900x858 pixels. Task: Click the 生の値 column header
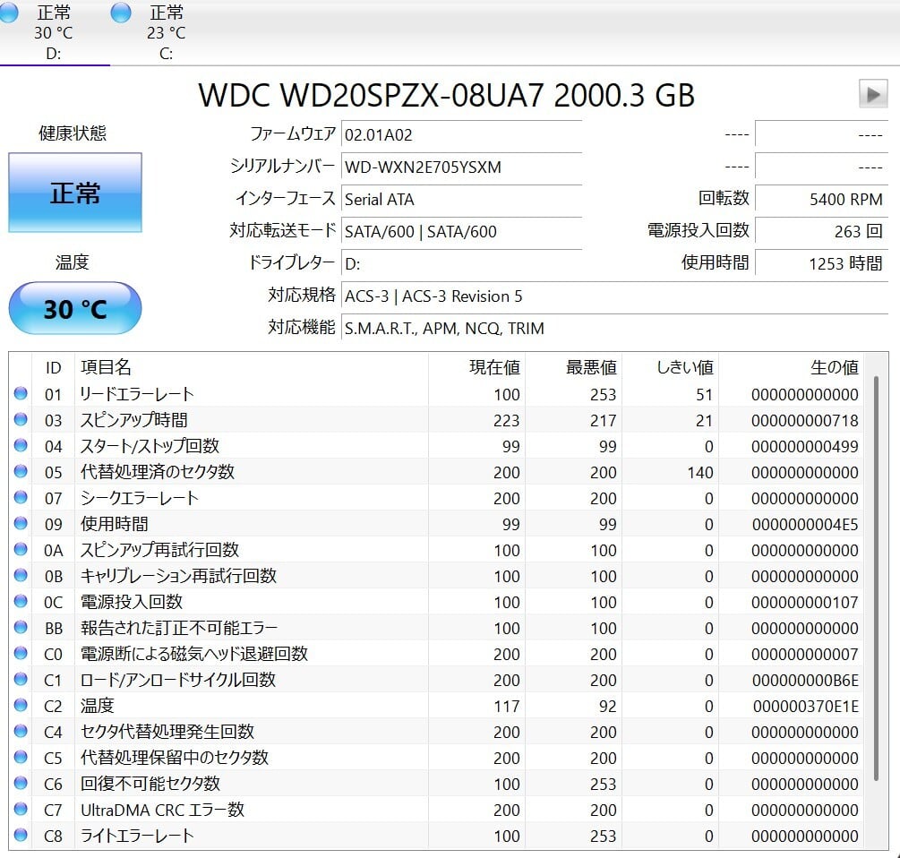click(834, 367)
